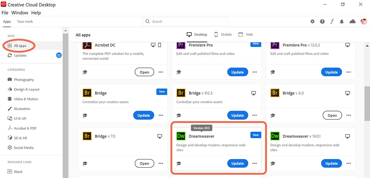Click the Premiere Pro v 13.0.2 icon
Screen dimensions: 370x178
[x=275, y=45]
